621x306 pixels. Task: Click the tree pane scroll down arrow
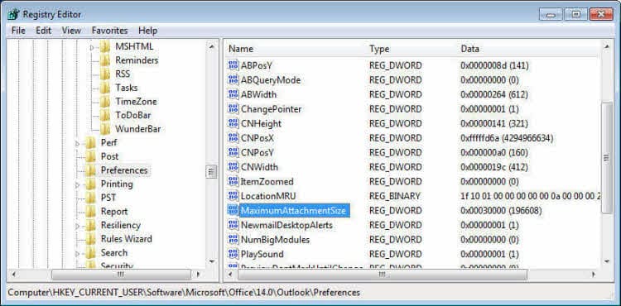click(x=211, y=261)
